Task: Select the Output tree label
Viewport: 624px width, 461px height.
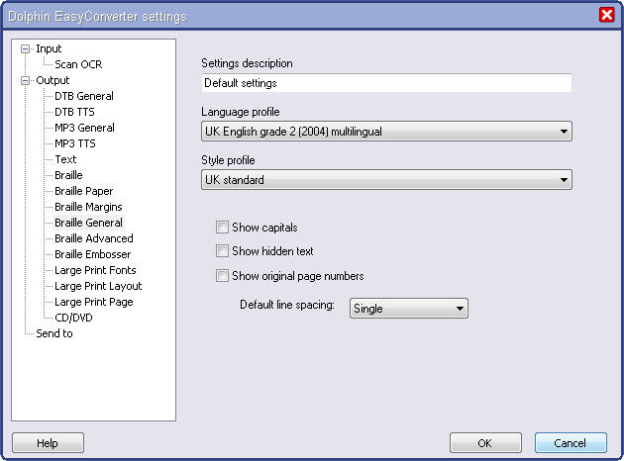Action: point(52,81)
